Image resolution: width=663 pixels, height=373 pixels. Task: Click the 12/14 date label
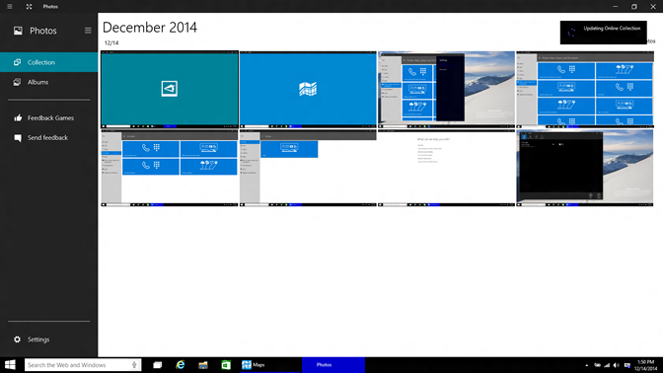click(x=111, y=42)
